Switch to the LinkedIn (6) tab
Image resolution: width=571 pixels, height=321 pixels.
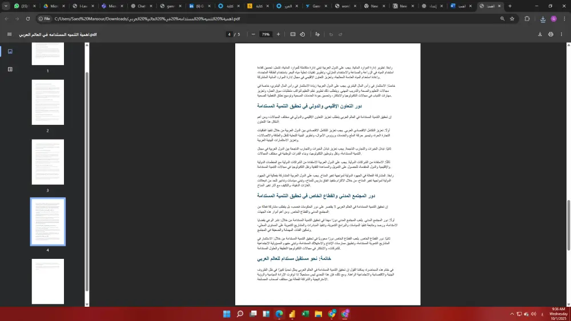point(199,6)
